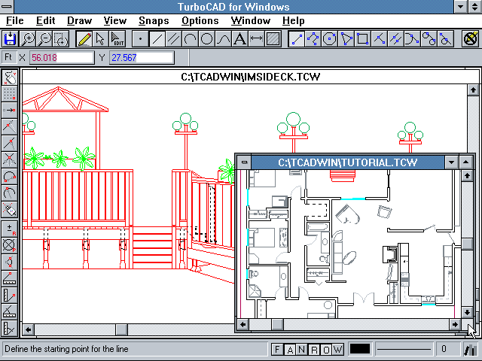
Task: Open the Window menu
Action: coord(251,20)
